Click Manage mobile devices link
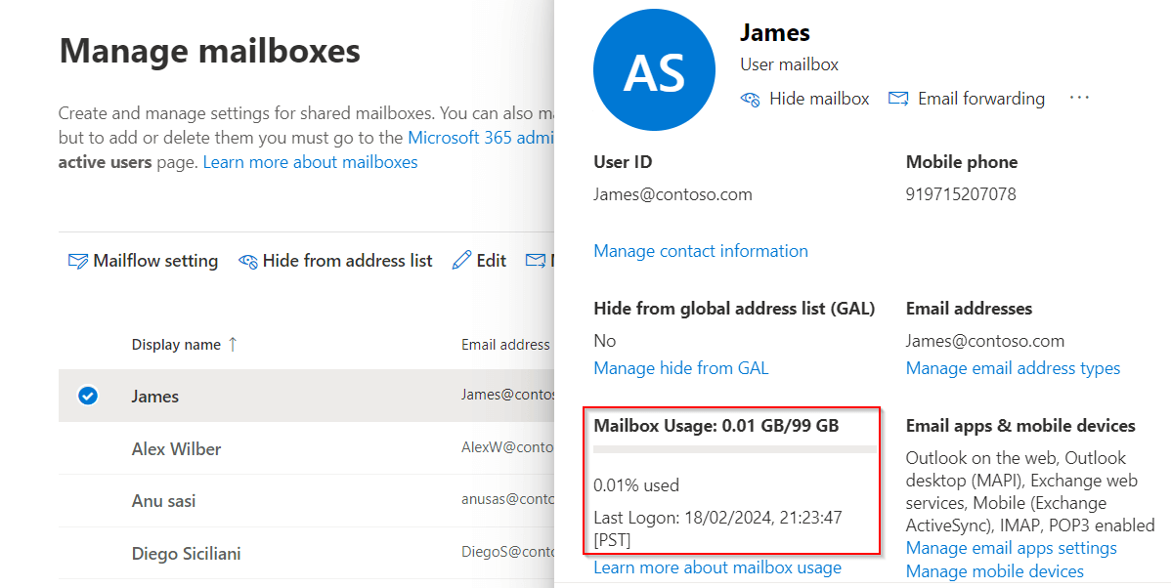Image resolution: width=1171 pixels, height=588 pixels. click(994, 571)
